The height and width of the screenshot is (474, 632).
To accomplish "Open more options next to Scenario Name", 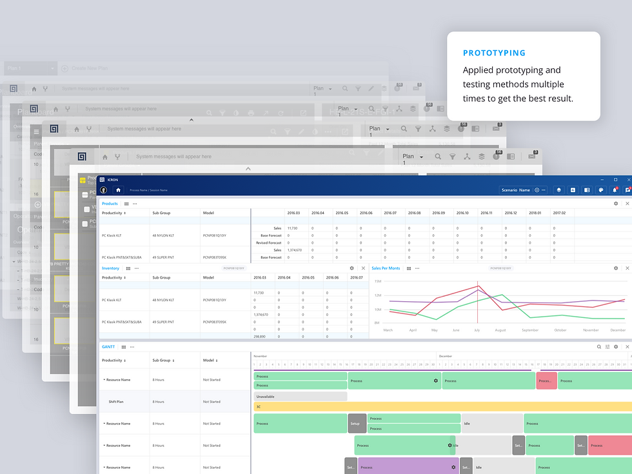I will pos(543,190).
